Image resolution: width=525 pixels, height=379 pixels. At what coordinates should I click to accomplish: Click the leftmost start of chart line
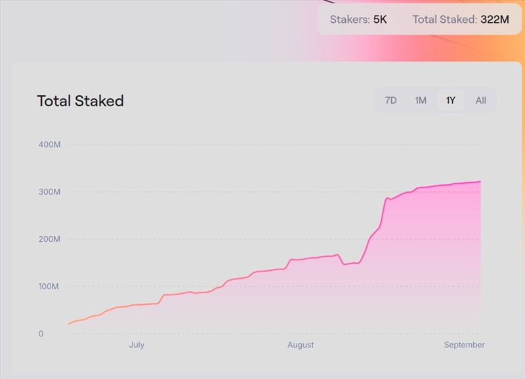(x=69, y=324)
